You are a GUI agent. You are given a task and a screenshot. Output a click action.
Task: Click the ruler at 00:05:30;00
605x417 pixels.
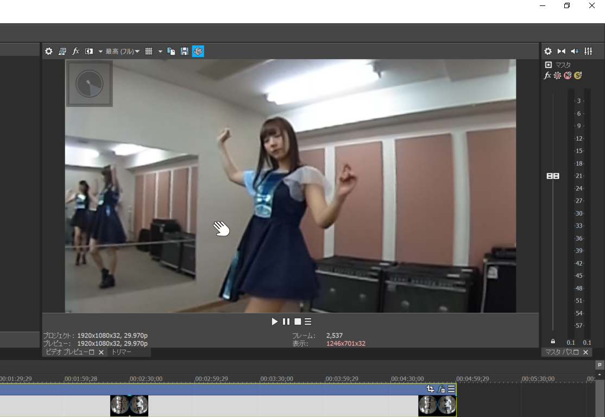pos(538,379)
